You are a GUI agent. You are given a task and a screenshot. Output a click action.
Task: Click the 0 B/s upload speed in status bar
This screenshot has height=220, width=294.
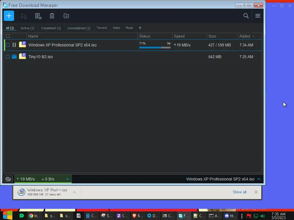pyautogui.click(x=48, y=179)
